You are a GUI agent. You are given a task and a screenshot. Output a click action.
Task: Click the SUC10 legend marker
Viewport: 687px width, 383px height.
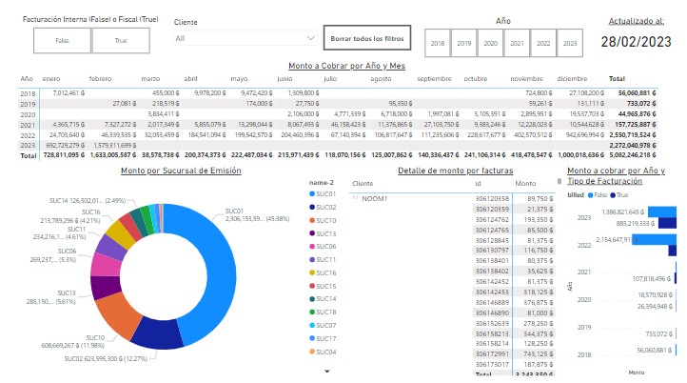pos(312,220)
